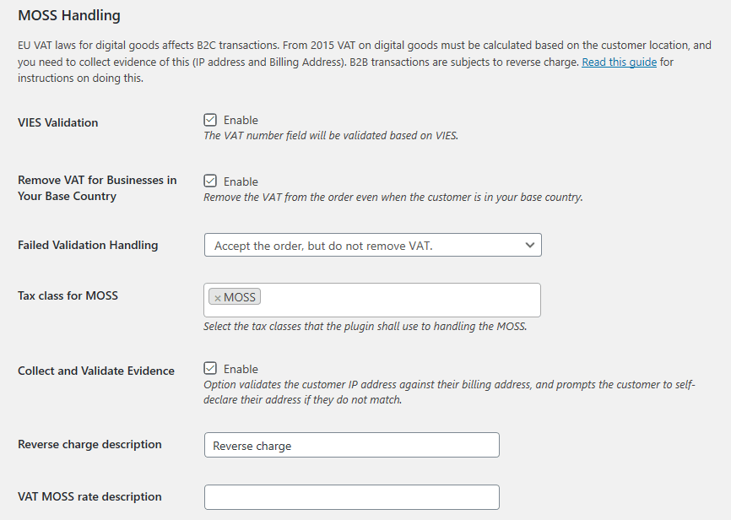Select the MOSS tag in tax class box
The height and width of the screenshot is (520, 731).
pos(240,297)
